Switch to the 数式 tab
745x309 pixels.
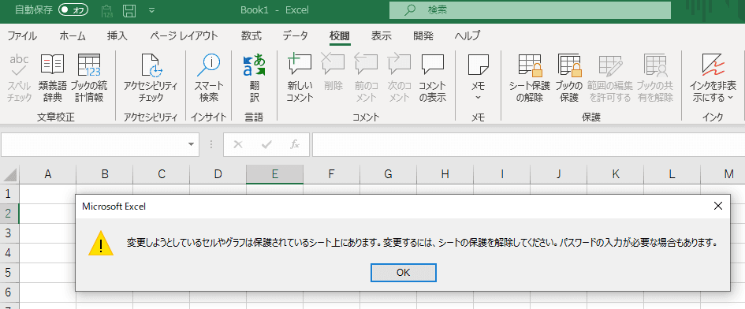click(x=251, y=35)
